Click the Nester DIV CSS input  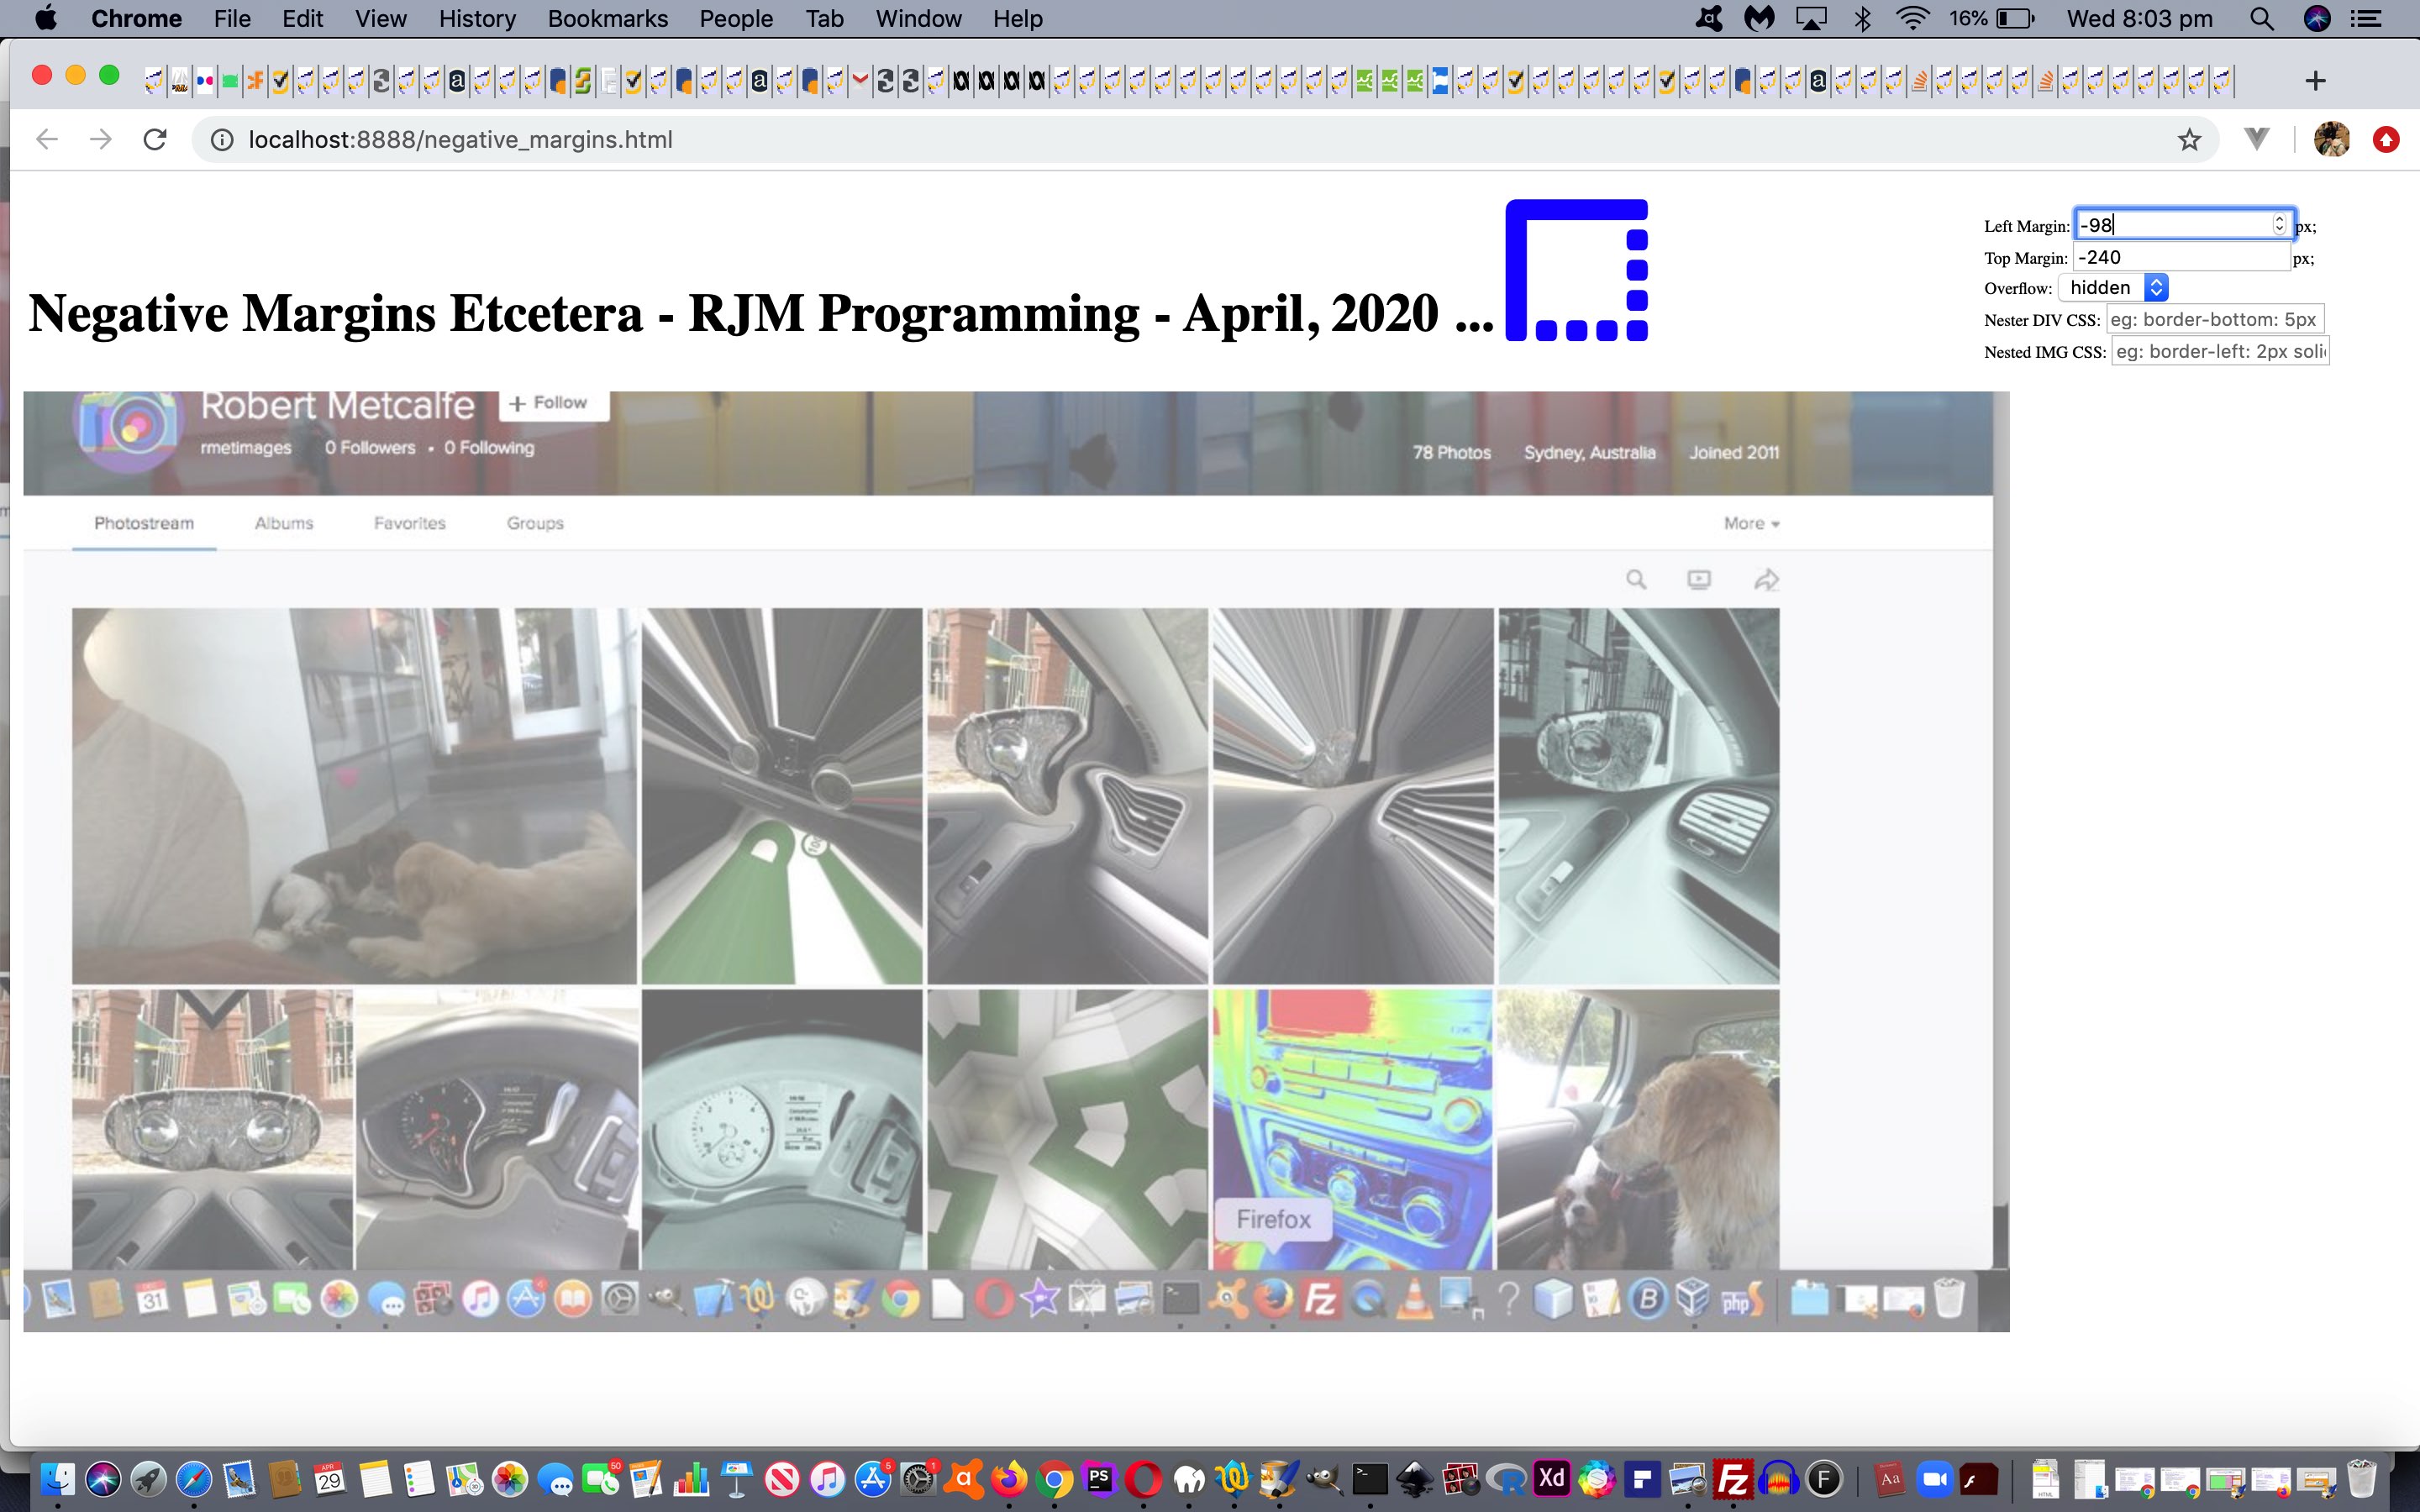pos(2214,319)
